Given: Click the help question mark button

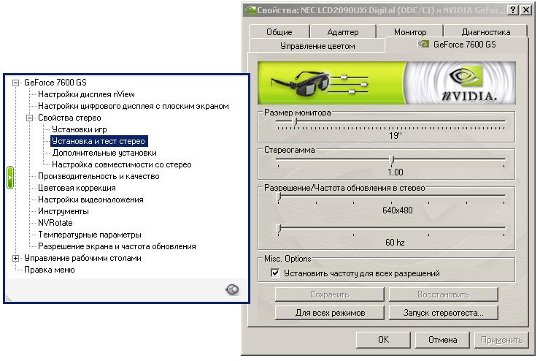Looking at the screenshot, I should [513, 9].
